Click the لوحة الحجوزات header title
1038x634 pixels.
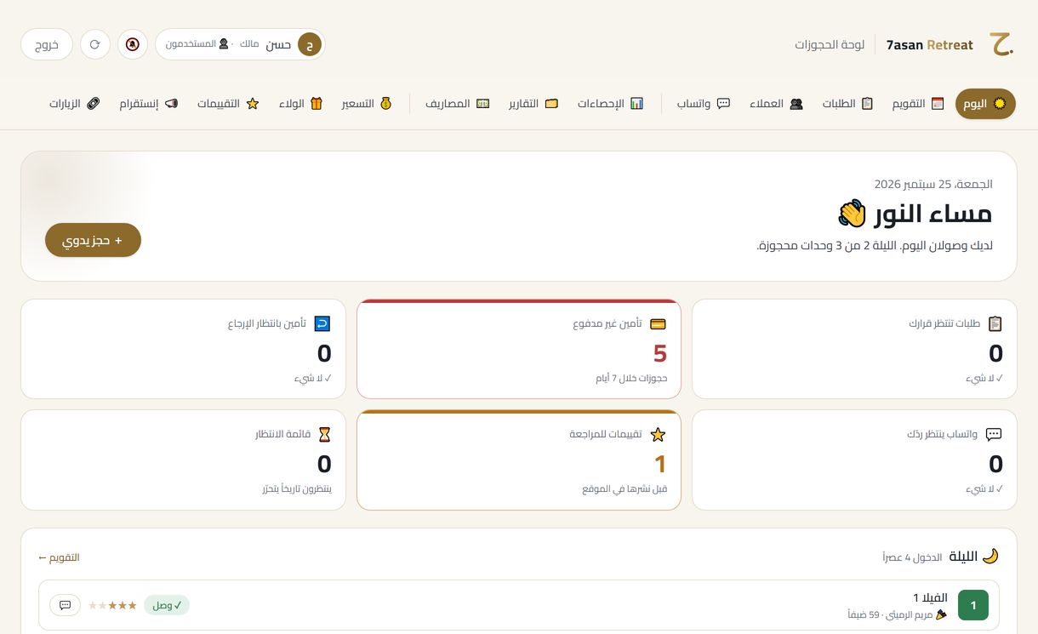click(830, 44)
